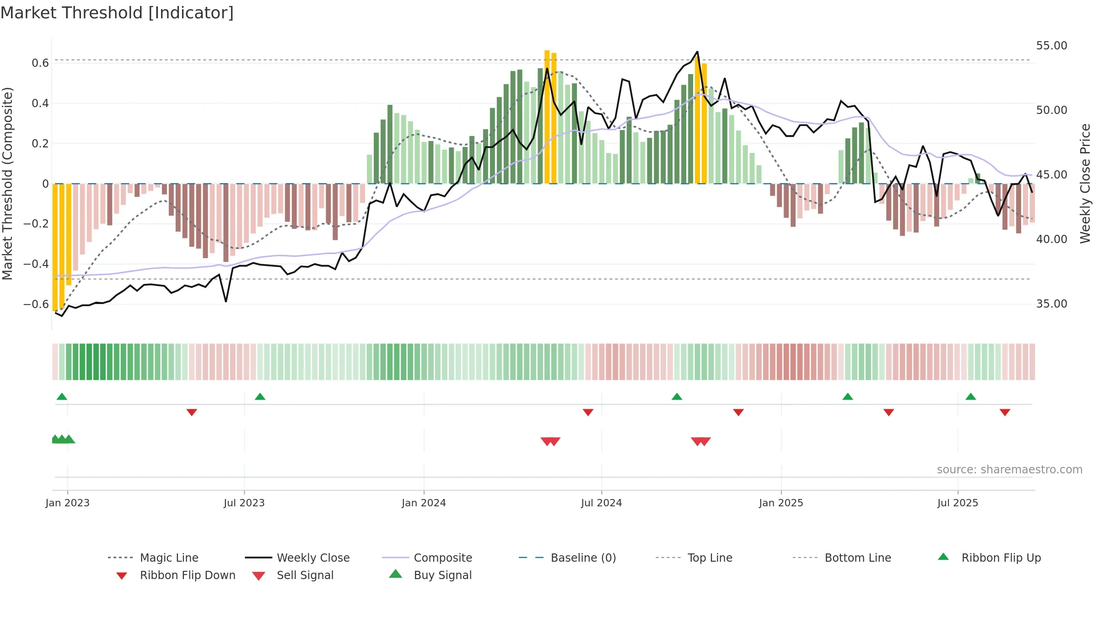The width and height of the screenshot is (1098, 618).
Task: Click the ribbon flip down marker near Aug 2025
Action: point(1005,412)
